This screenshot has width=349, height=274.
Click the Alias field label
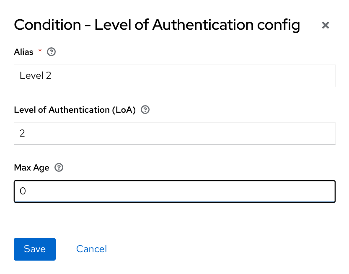(23, 52)
